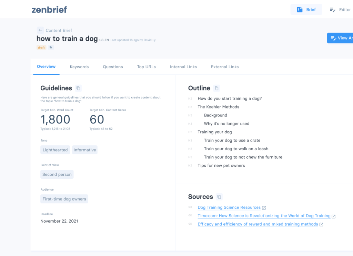Open Dog Training Science Resources link
Viewport: 353px width, 256px height.
[229, 207]
